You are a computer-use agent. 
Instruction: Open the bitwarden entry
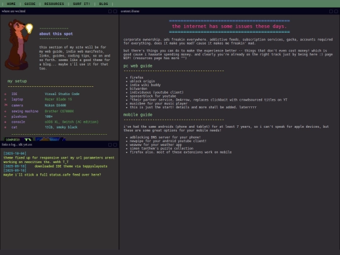tap(139, 89)
